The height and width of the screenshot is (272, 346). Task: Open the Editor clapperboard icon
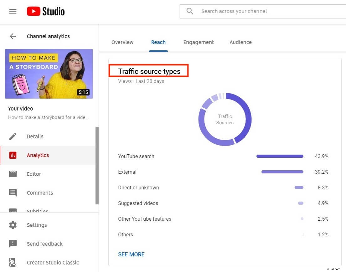coord(13,174)
